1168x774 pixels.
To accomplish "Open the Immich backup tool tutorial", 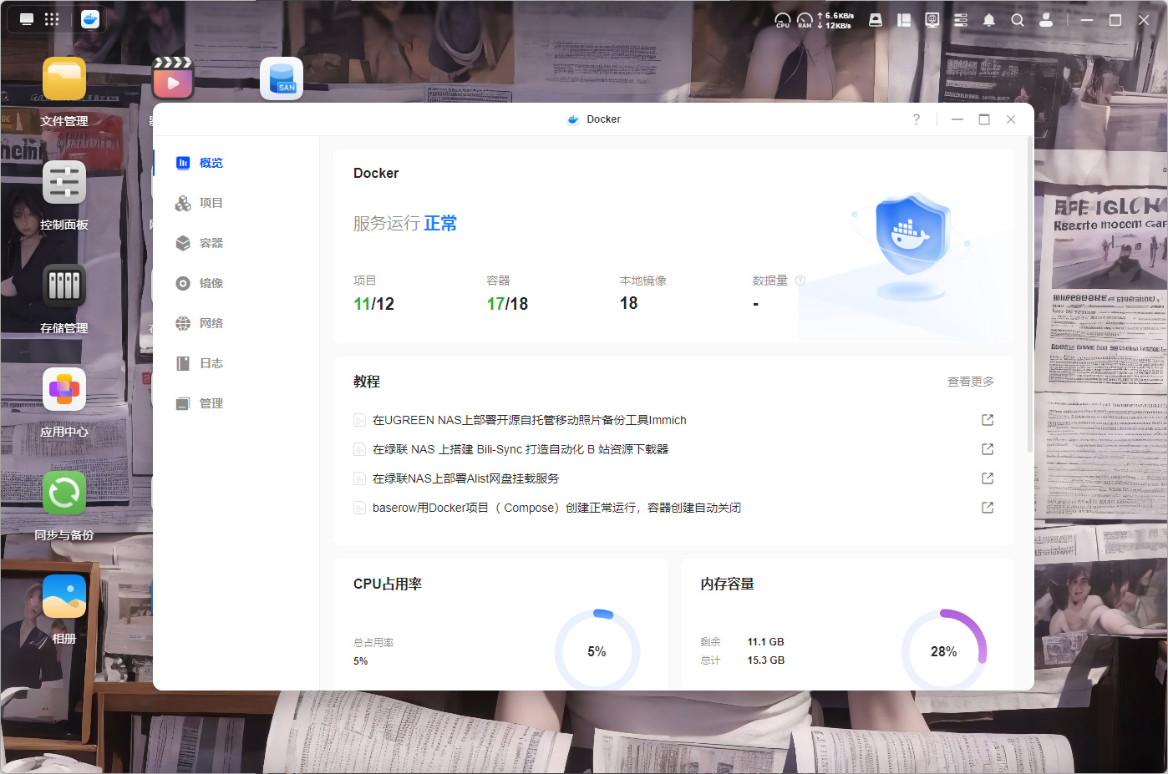I will 530,420.
